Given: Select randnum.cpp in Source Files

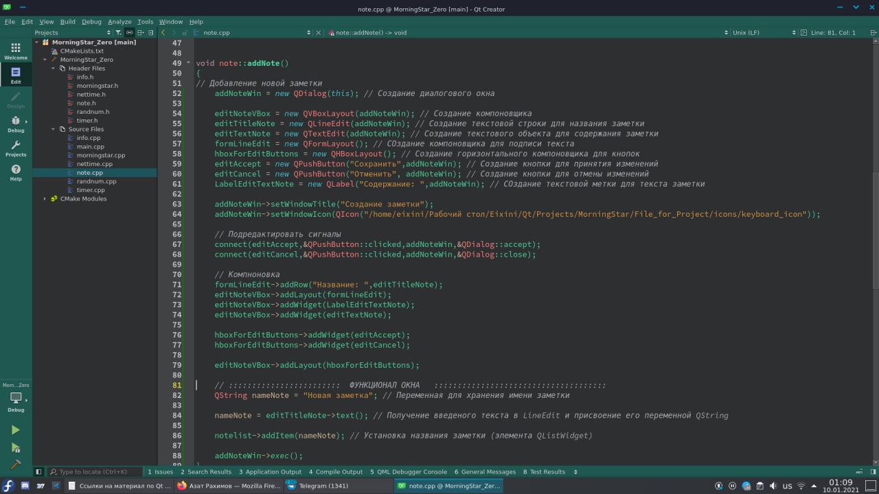Looking at the screenshot, I should tap(96, 182).
